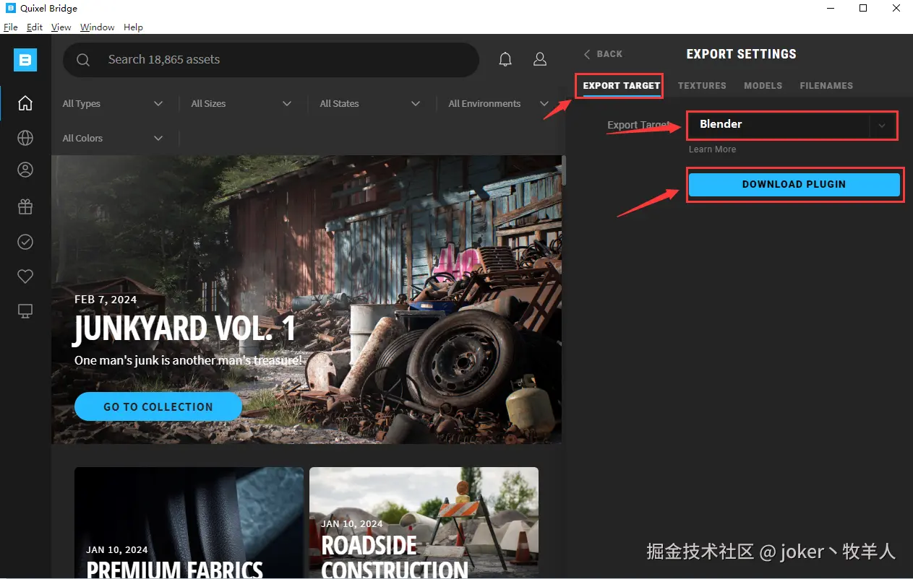Open the heart Favorites icon in sidebar
913x579 pixels.
point(25,276)
